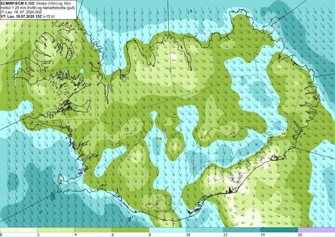Click the purple legend swatch above 16 m/s
The width and height of the screenshot is (335, 237).
tap(317, 230)
